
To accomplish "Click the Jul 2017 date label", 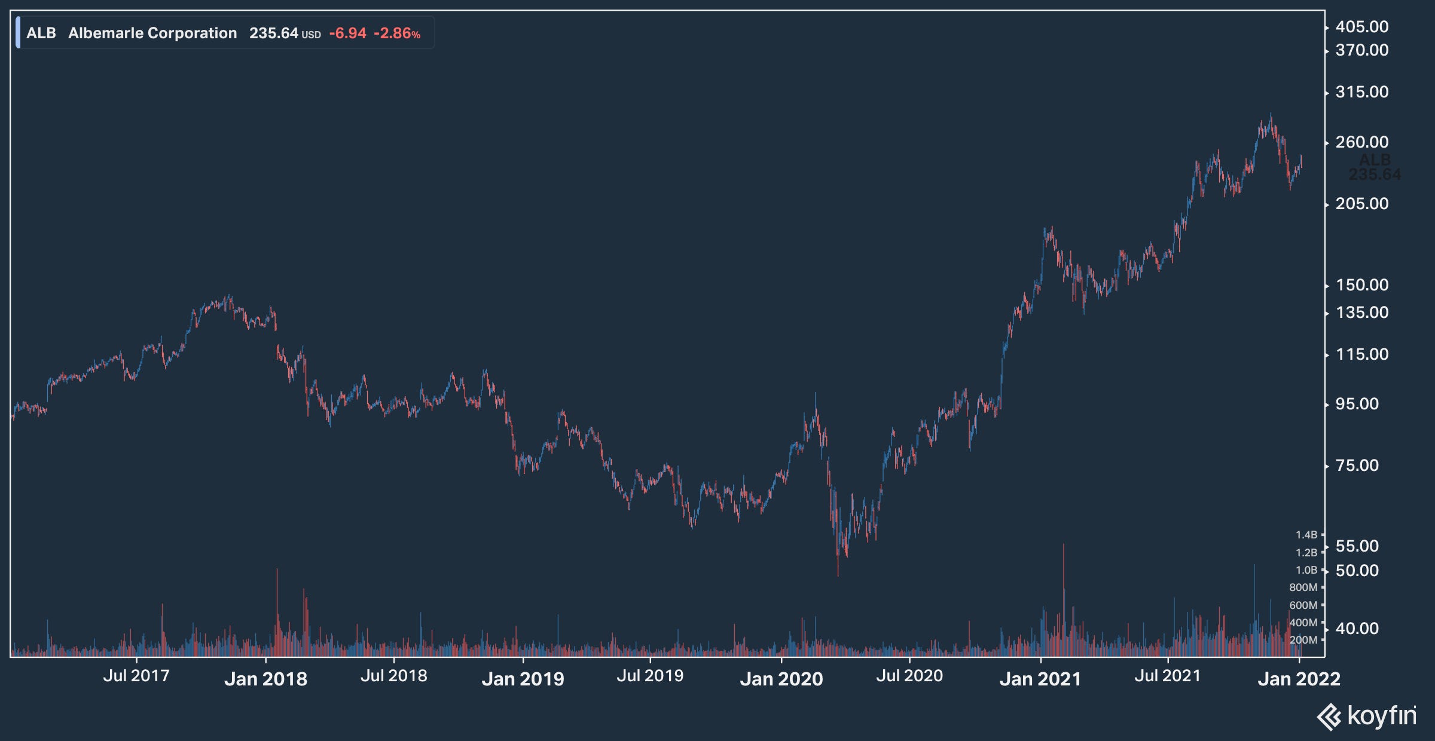I will tap(136, 676).
